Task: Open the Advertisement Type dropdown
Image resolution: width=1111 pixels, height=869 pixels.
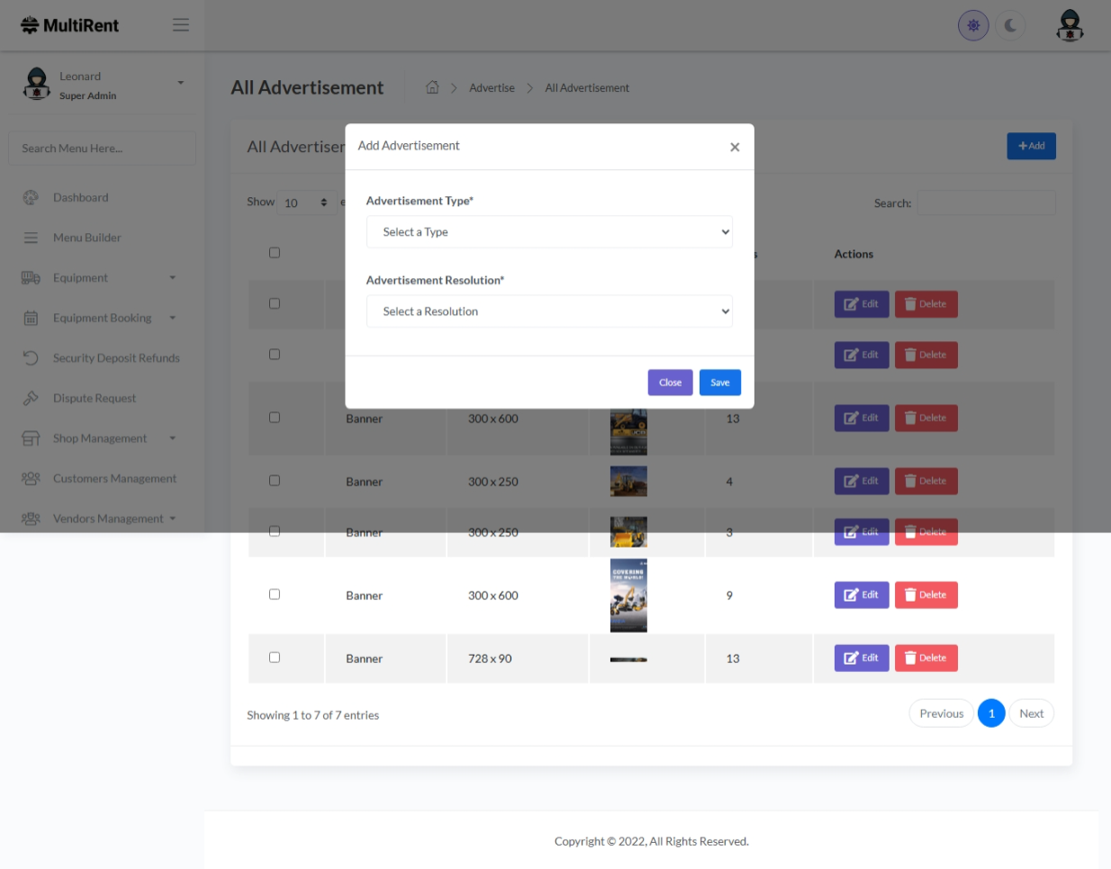Action: (549, 232)
